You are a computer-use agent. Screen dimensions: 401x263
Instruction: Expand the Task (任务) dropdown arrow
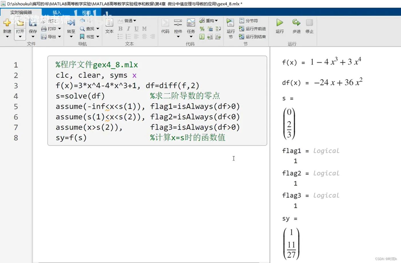[x=191, y=37]
